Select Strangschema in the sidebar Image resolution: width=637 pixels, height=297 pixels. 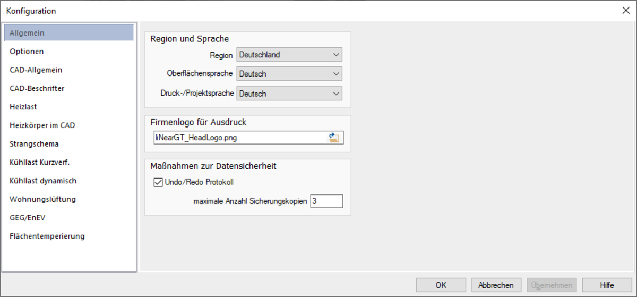(x=69, y=144)
